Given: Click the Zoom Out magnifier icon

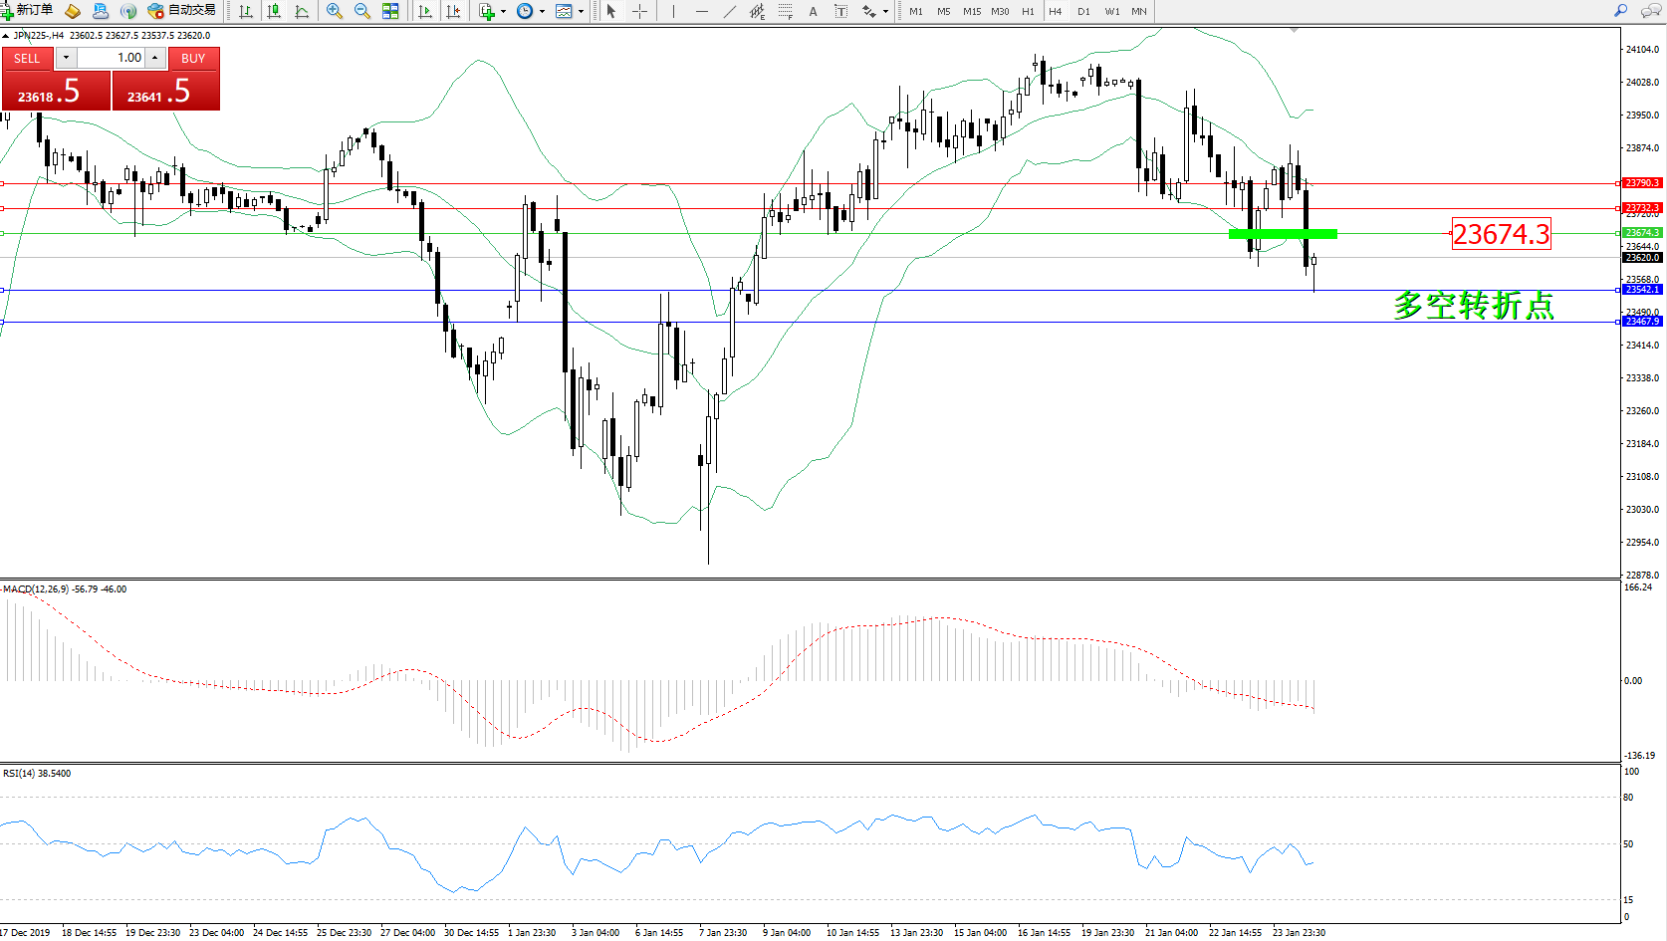Looking at the screenshot, I should click(x=362, y=11).
